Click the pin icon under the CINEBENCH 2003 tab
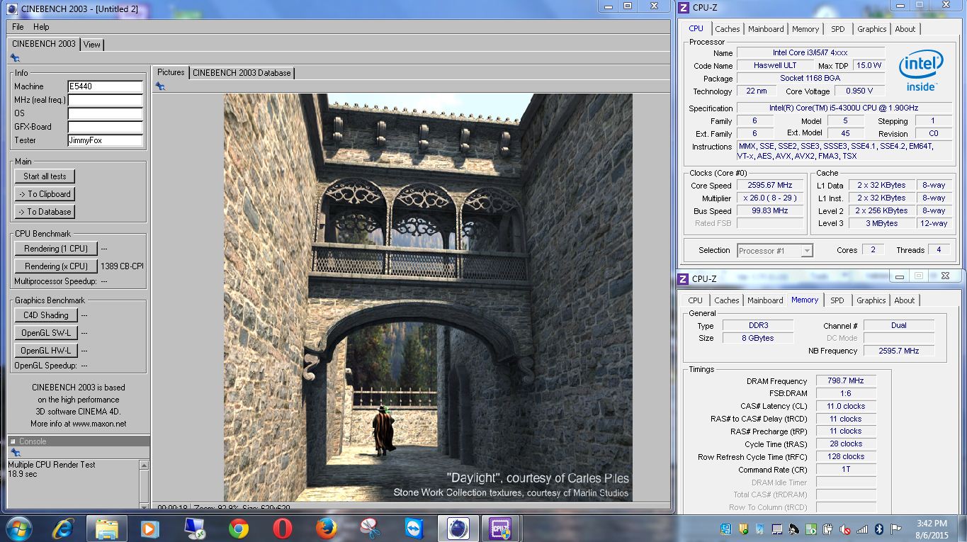The image size is (967, 542). coord(15,58)
